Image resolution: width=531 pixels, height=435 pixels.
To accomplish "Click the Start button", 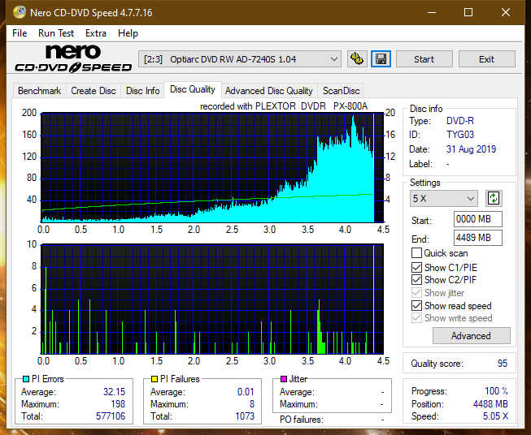I will tap(424, 59).
